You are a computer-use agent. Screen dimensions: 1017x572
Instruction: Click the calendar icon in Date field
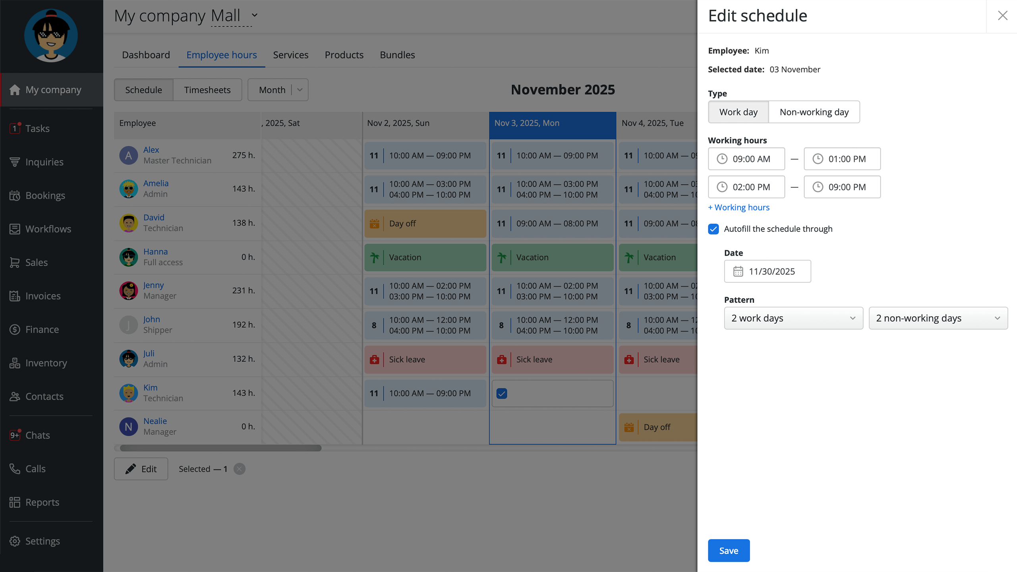[738, 271]
